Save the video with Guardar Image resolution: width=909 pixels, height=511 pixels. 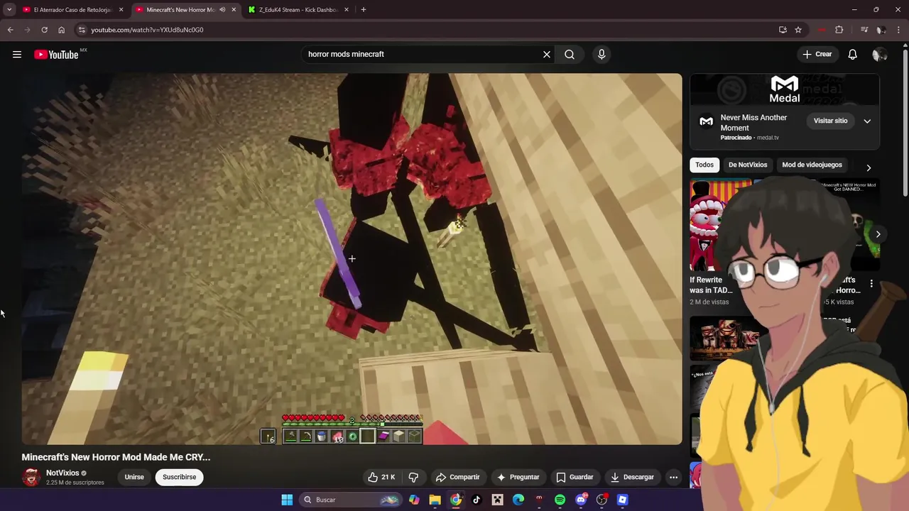pyautogui.click(x=575, y=477)
